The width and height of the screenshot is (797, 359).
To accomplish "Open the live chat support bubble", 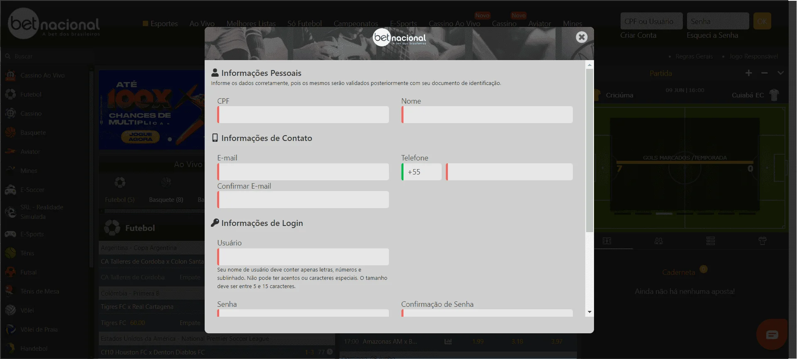I will pyautogui.click(x=772, y=335).
